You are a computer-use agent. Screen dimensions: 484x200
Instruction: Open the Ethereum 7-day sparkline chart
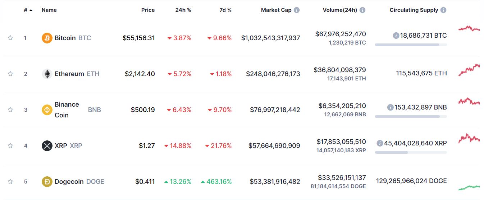pyautogui.click(x=469, y=70)
